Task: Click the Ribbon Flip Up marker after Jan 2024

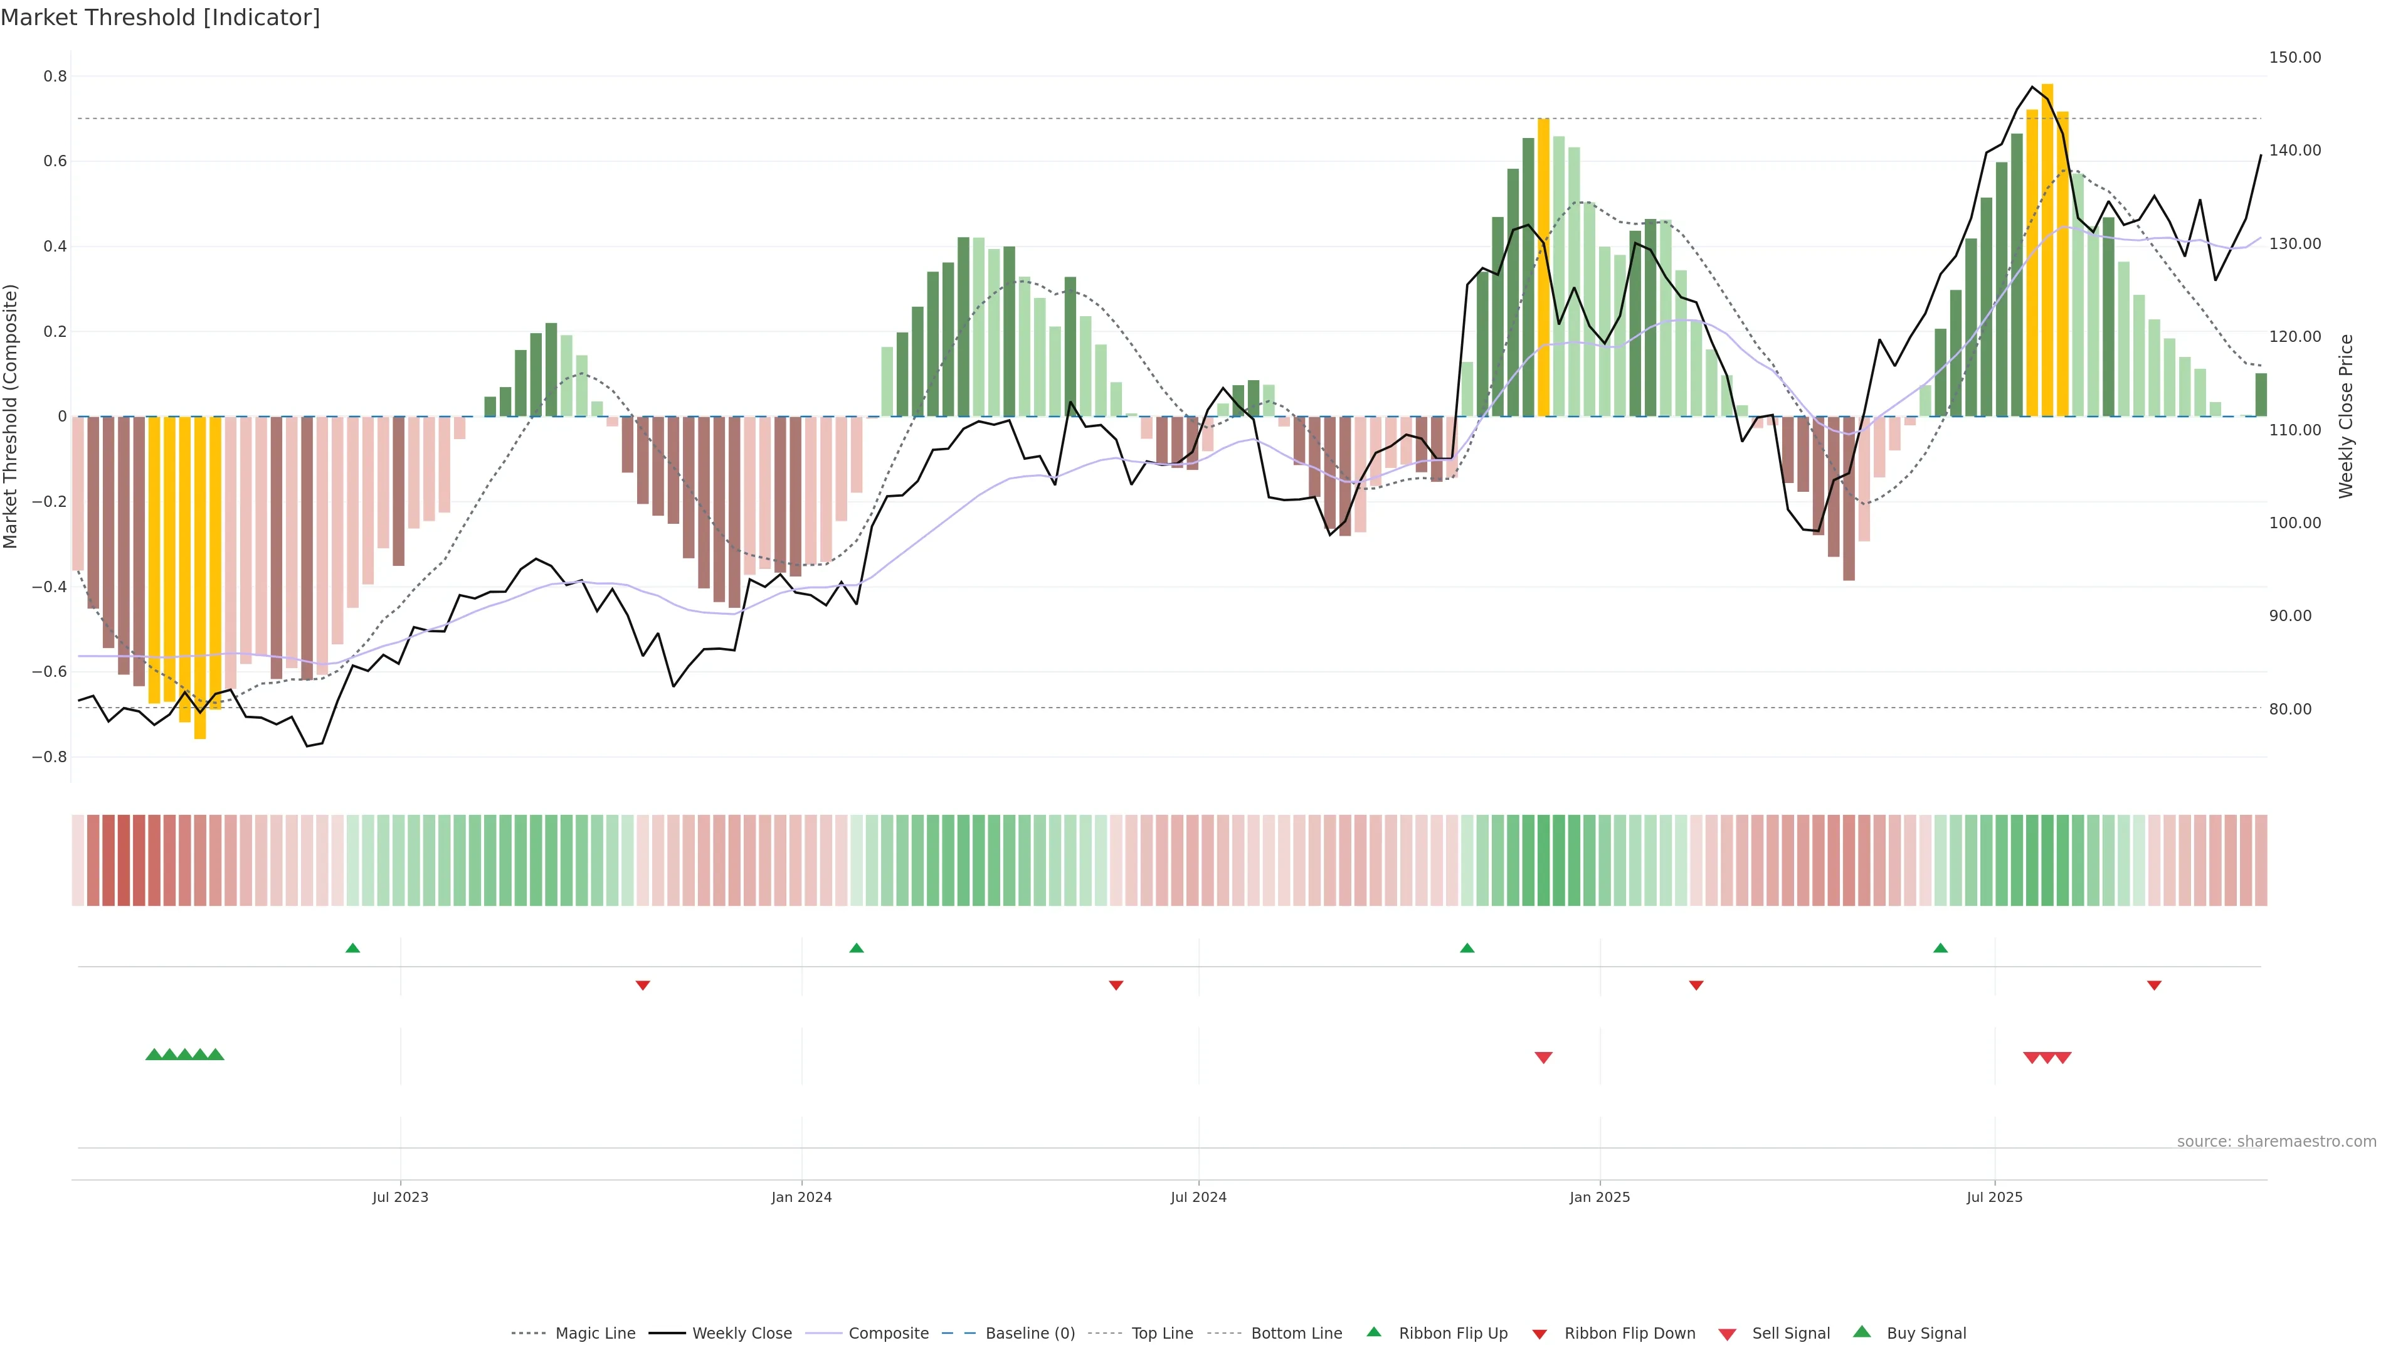Action: [x=856, y=948]
